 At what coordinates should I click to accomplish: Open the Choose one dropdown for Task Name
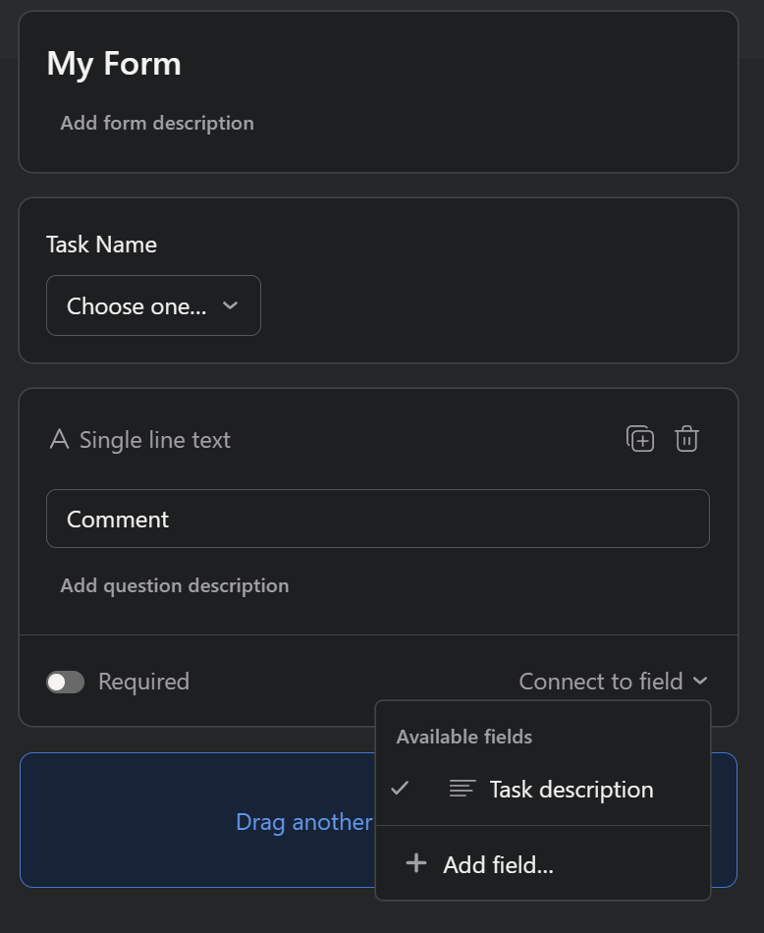point(153,305)
